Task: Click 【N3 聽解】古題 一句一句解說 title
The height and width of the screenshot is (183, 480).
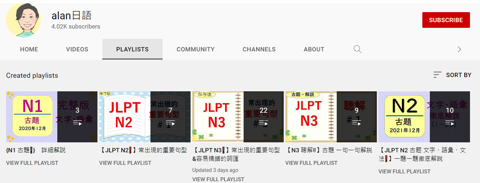Action: pos(328,150)
